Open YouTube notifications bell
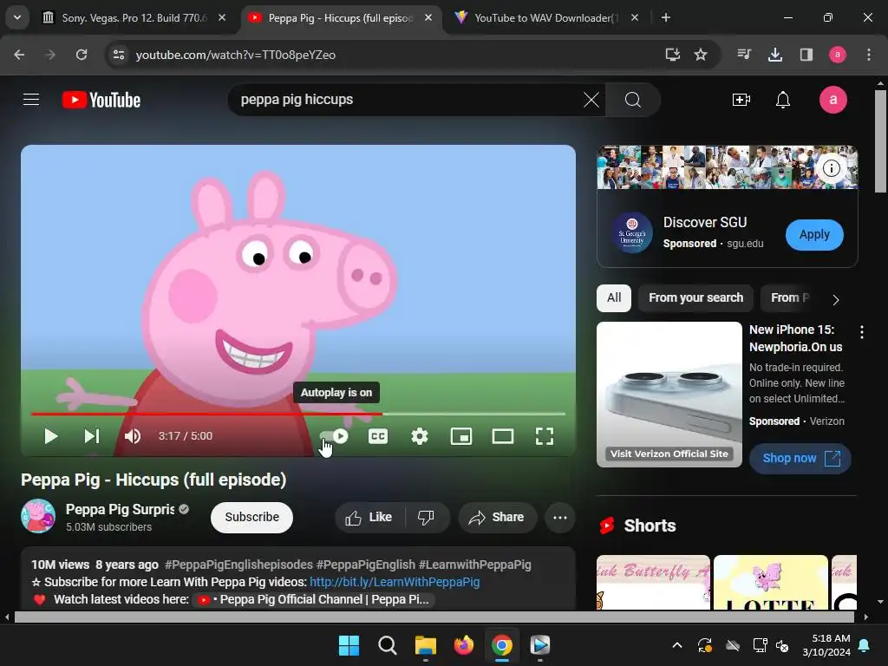The height and width of the screenshot is (666, 888). tap(783, 101)
